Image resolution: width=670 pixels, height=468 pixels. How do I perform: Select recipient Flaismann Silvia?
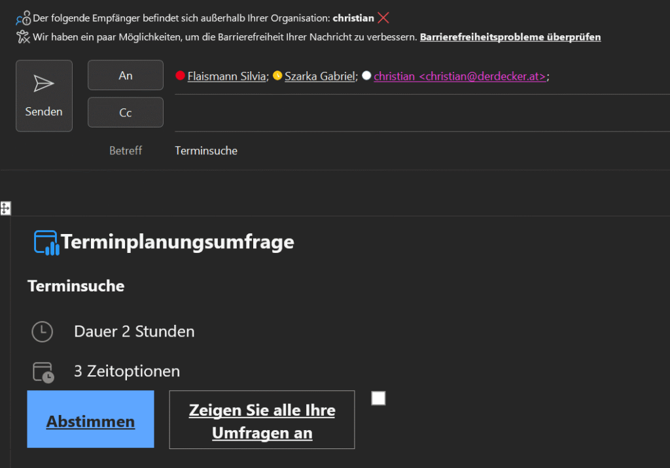226,76
